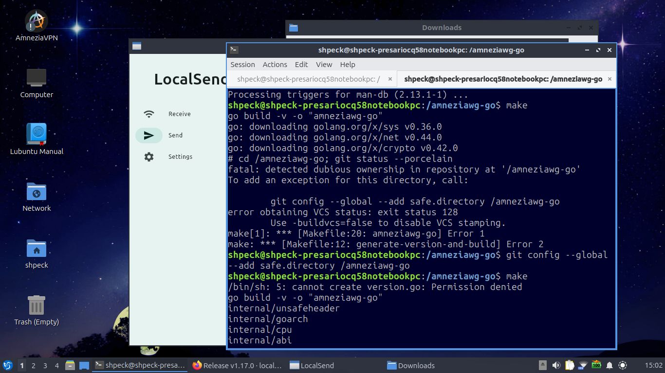Open the Session menu in terminal
The height and width of the screenshot is (373, 665).
pos(242,64)
